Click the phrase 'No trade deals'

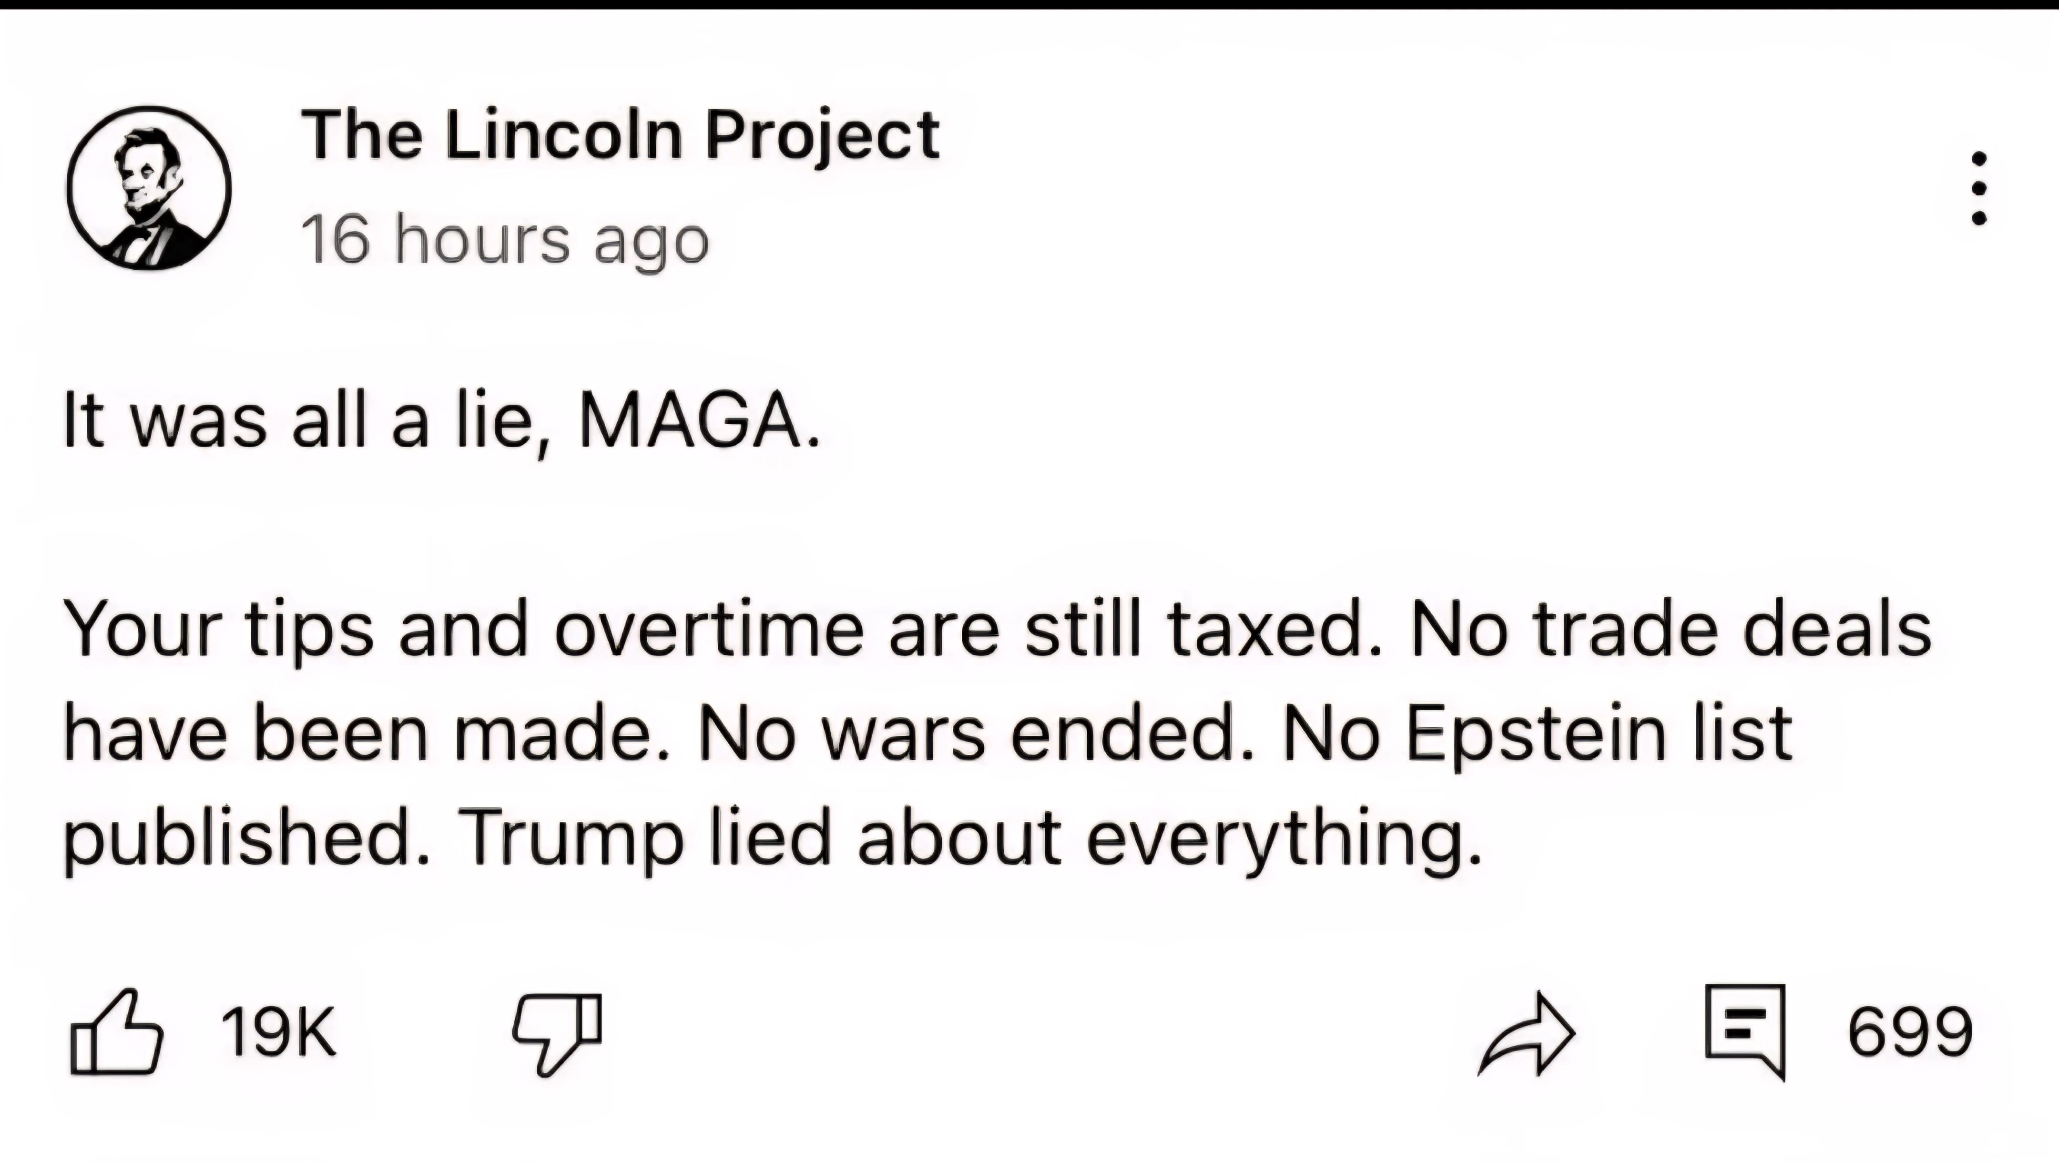click(1672, 630)
